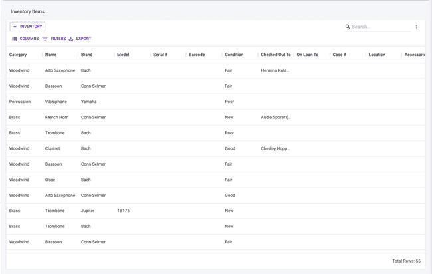Click the Oboe name cell

[51, 180]
